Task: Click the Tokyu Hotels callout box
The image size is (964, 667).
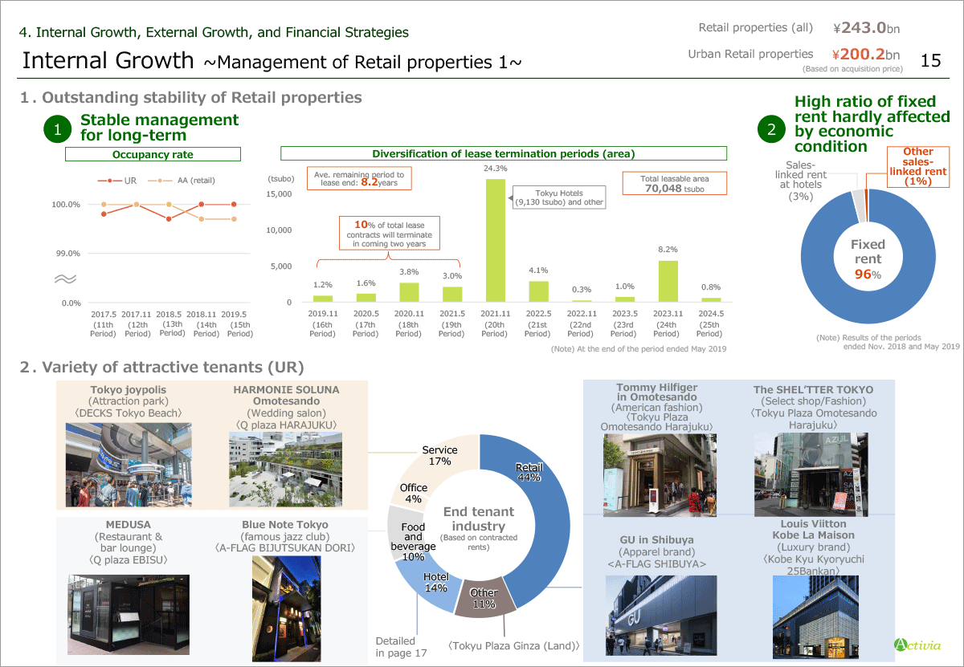Action: 558,197
